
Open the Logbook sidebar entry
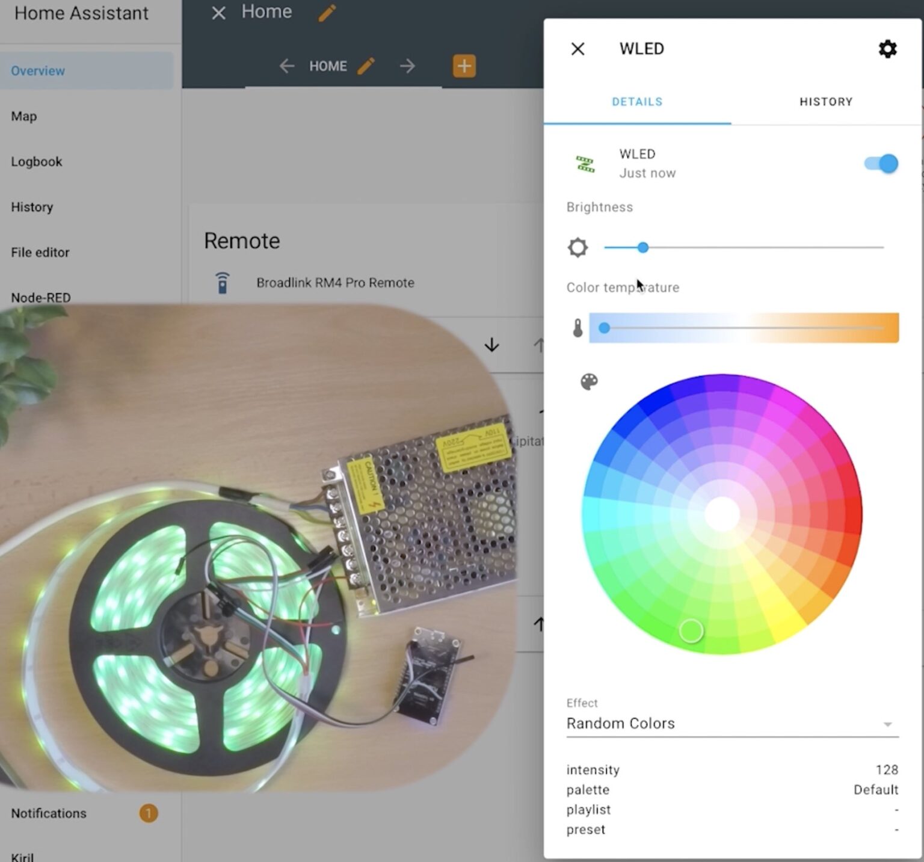[37, 161]
